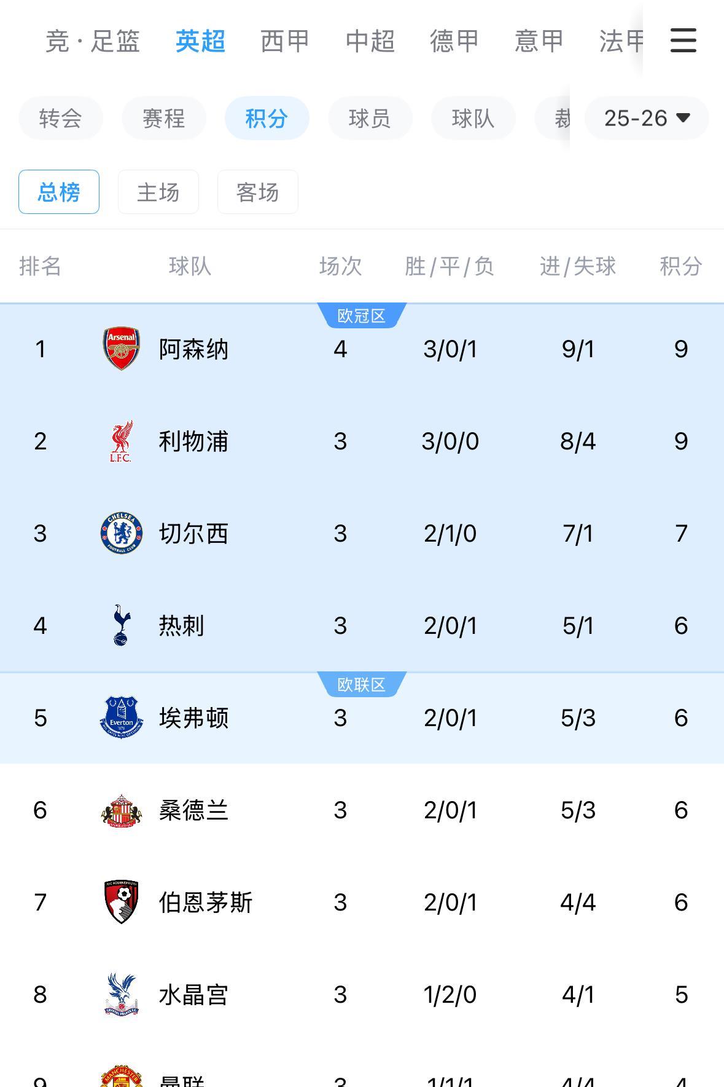Open the 25-26 season dropdown
The width and height of the screenshot is (724, 1087).
[x=647, y=118]
